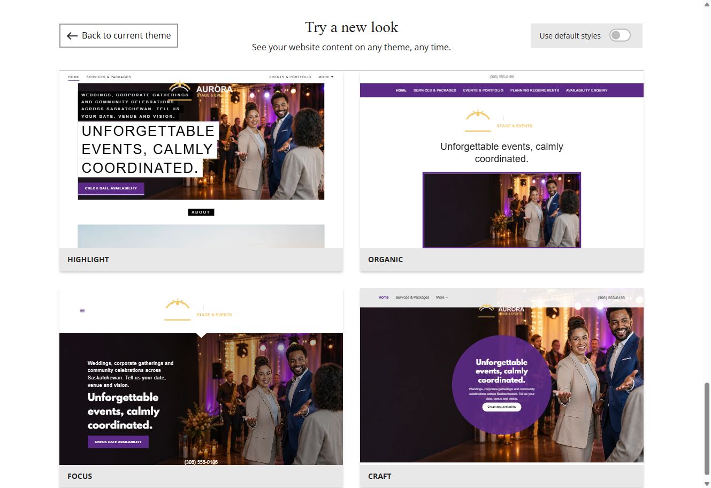Image resolution: width=711 pixels, height=488 pixels.
Task: Click the phone number at the Focus preview bottom
Action: 201,462
